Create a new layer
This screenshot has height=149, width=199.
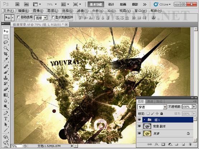click(x=183, y=144)
